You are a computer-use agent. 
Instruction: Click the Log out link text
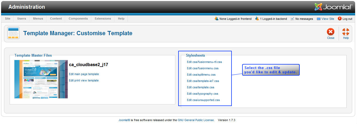click(x=347, y=19)
